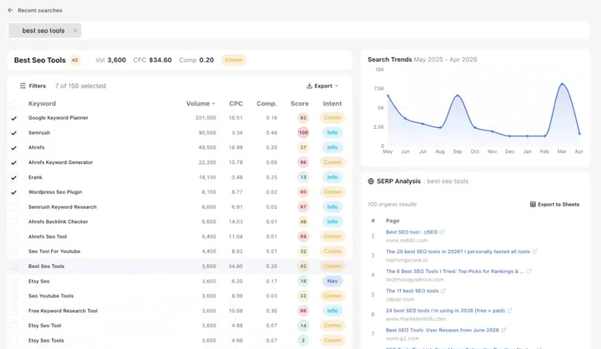The image size is (601, 349).
Task: Click the Comm intent badge for Best Seo Tools header
Action: click(x=234, y=60)
